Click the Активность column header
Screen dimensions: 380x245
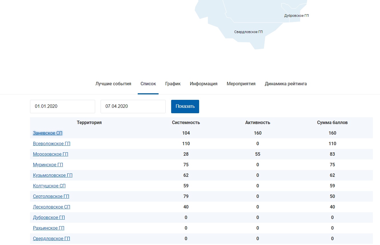(258, 122)
